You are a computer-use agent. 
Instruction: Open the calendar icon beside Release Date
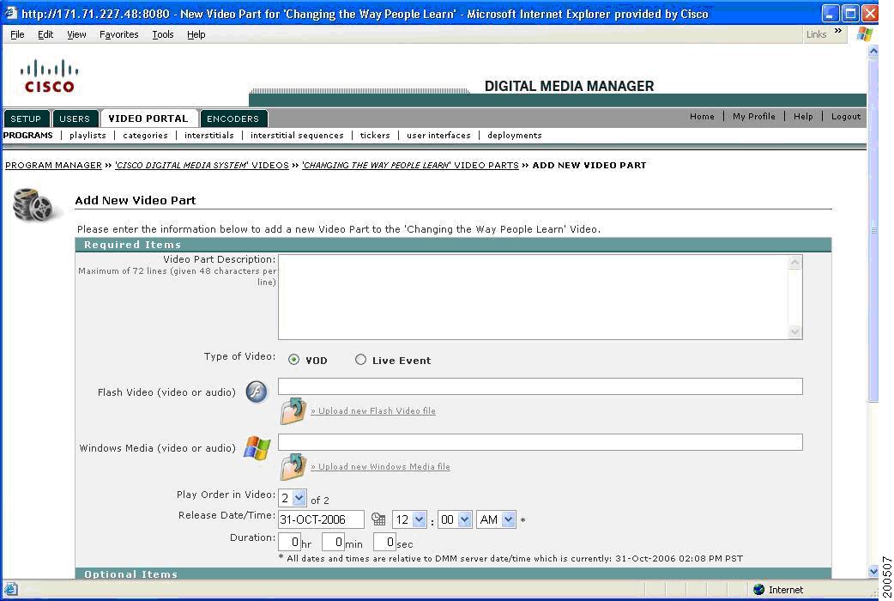[x=378, y=519]
